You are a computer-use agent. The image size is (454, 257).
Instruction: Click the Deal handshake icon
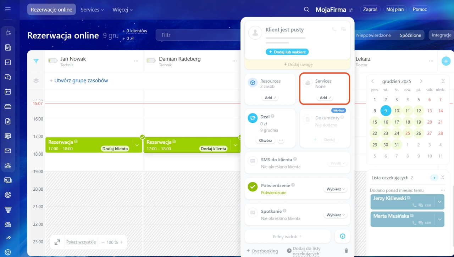click(x=253, y=118)
